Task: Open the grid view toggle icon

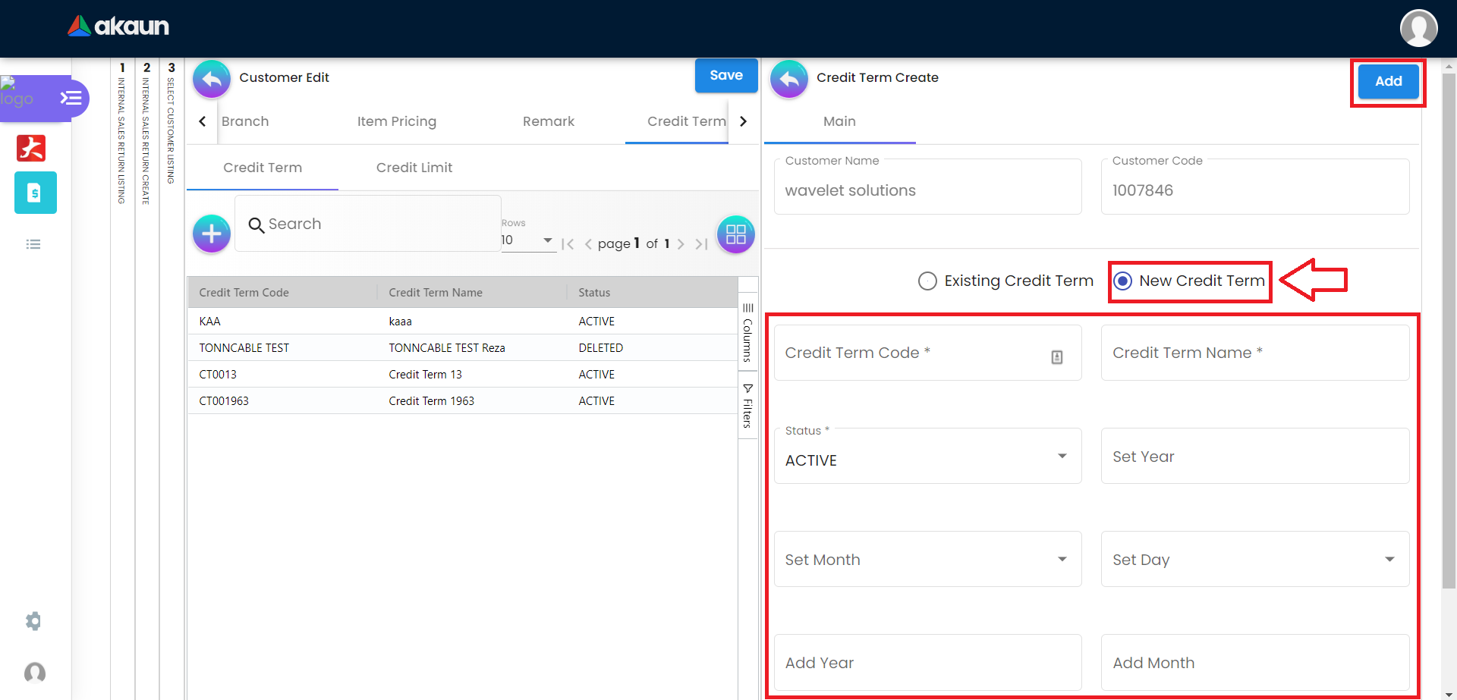Action: [x=735, y=234]
